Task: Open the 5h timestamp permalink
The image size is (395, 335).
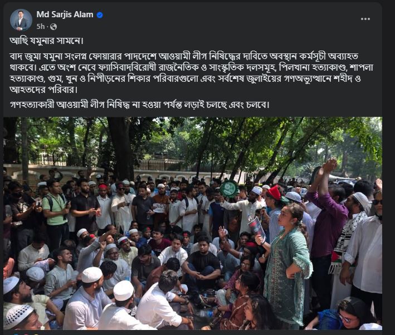Action: click(40, 26)
